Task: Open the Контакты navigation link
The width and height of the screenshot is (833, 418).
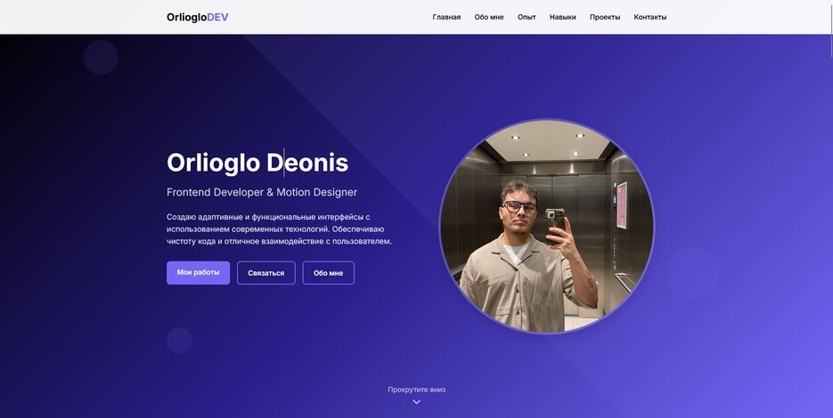Action: point(649,17)
